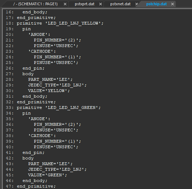Click text VALUE='YELLOW' on line 30
This screenshot has height=189, width=192.
tap(49, 91)
